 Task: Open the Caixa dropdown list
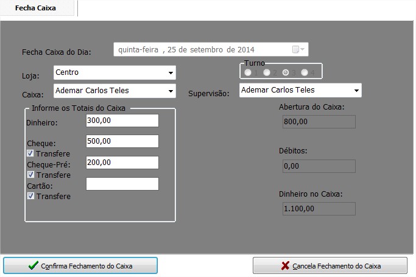(x=171, y=91)
